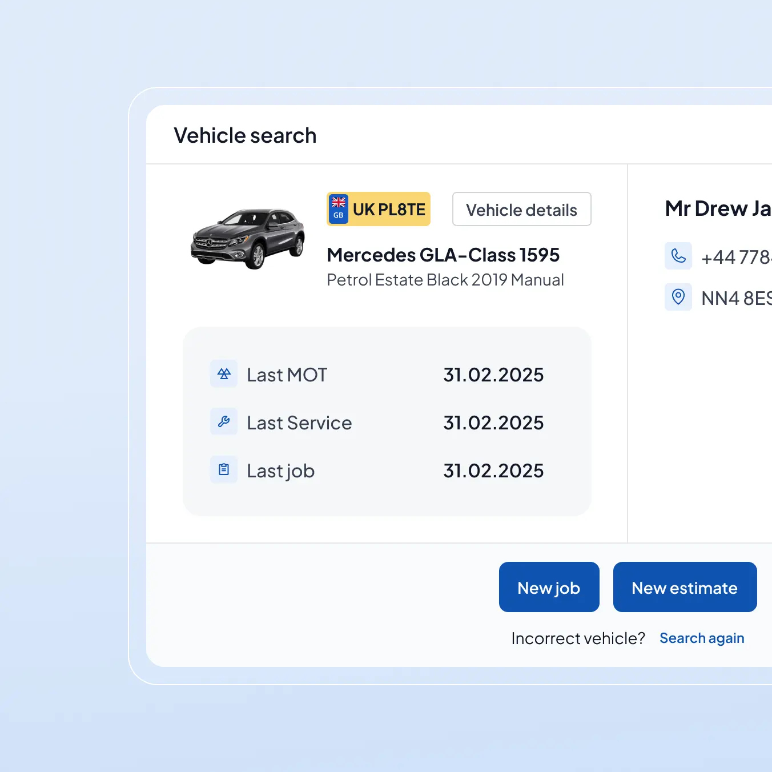
Task: Click the GB flag badge on plate
Action: [339, 209]
